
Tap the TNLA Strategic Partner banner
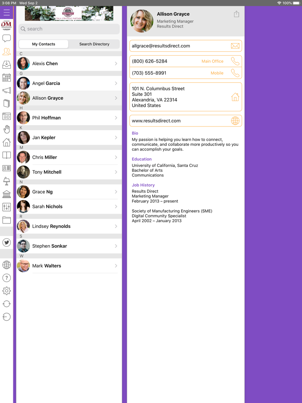[x=69, y=13]
